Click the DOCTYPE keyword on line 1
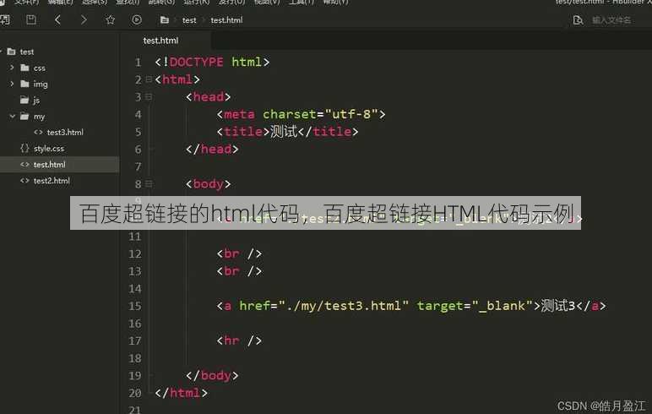Viewport: 652px width, 414px height. [196, 62]
